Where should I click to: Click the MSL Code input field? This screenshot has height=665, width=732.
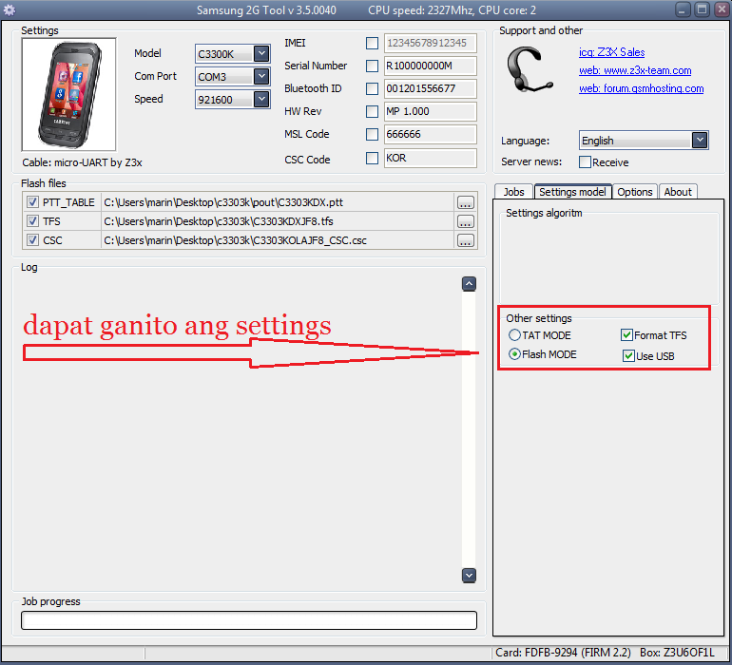pyautogui.click(x=430, y=134)
